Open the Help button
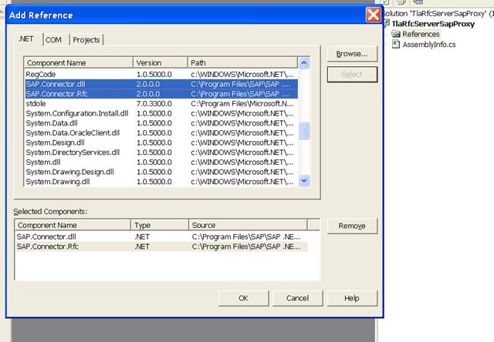The image size is (494, 342). coord(352,298)
